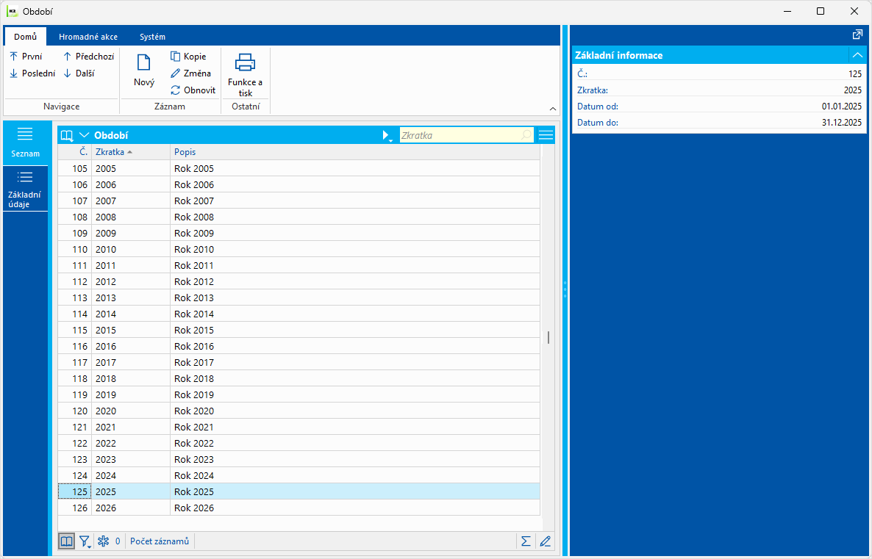The width and height of the screenshot is (872, 559).
Task: Collapse the Základní informace panel
Action: 857,55
